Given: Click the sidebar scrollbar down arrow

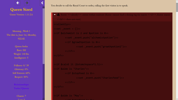Looking at the screenshot, I should click(44, 99).
